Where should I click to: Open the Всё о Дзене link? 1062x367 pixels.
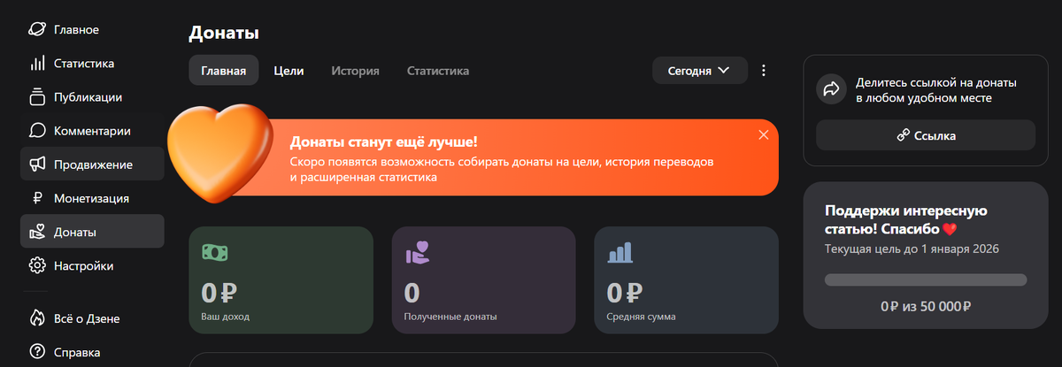pos(92,318)
